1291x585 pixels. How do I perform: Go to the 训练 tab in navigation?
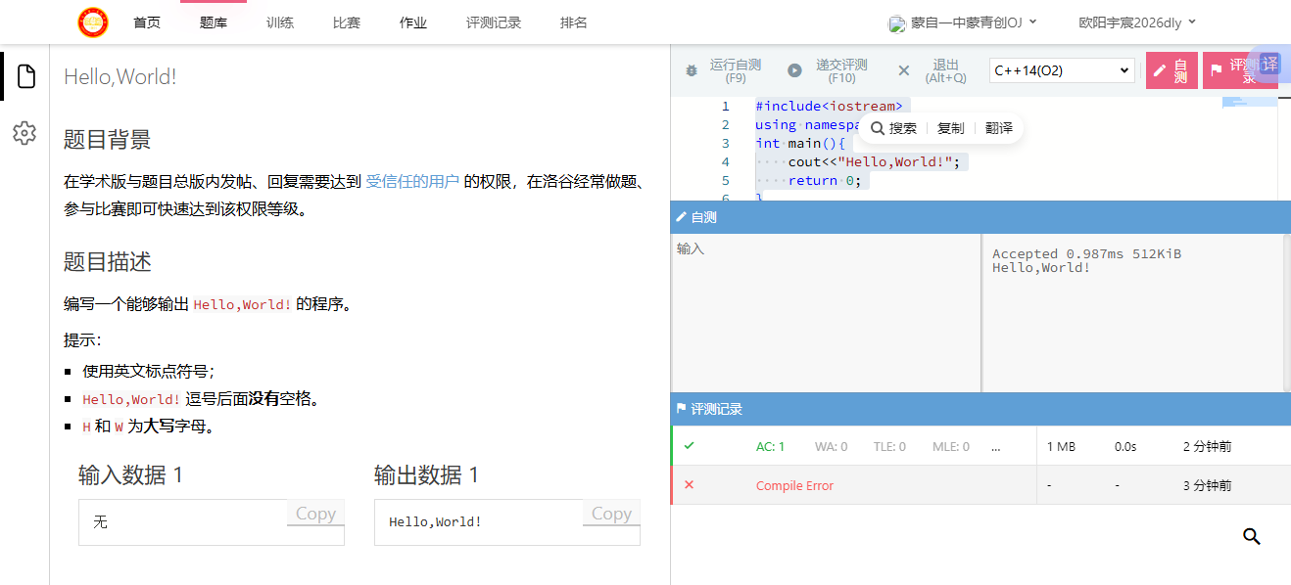(279, 22)
